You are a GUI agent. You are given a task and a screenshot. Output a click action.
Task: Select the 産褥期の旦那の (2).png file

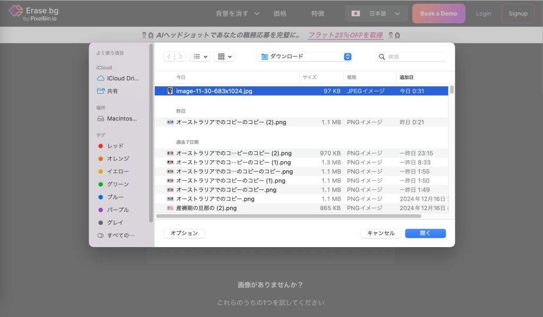(x=206, y=208)
